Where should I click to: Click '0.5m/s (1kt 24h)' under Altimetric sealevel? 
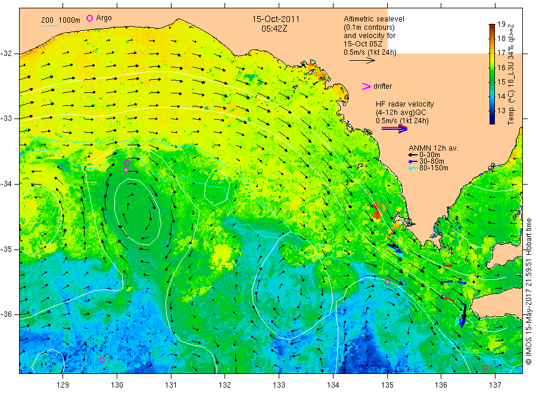(x=370, y=52)
